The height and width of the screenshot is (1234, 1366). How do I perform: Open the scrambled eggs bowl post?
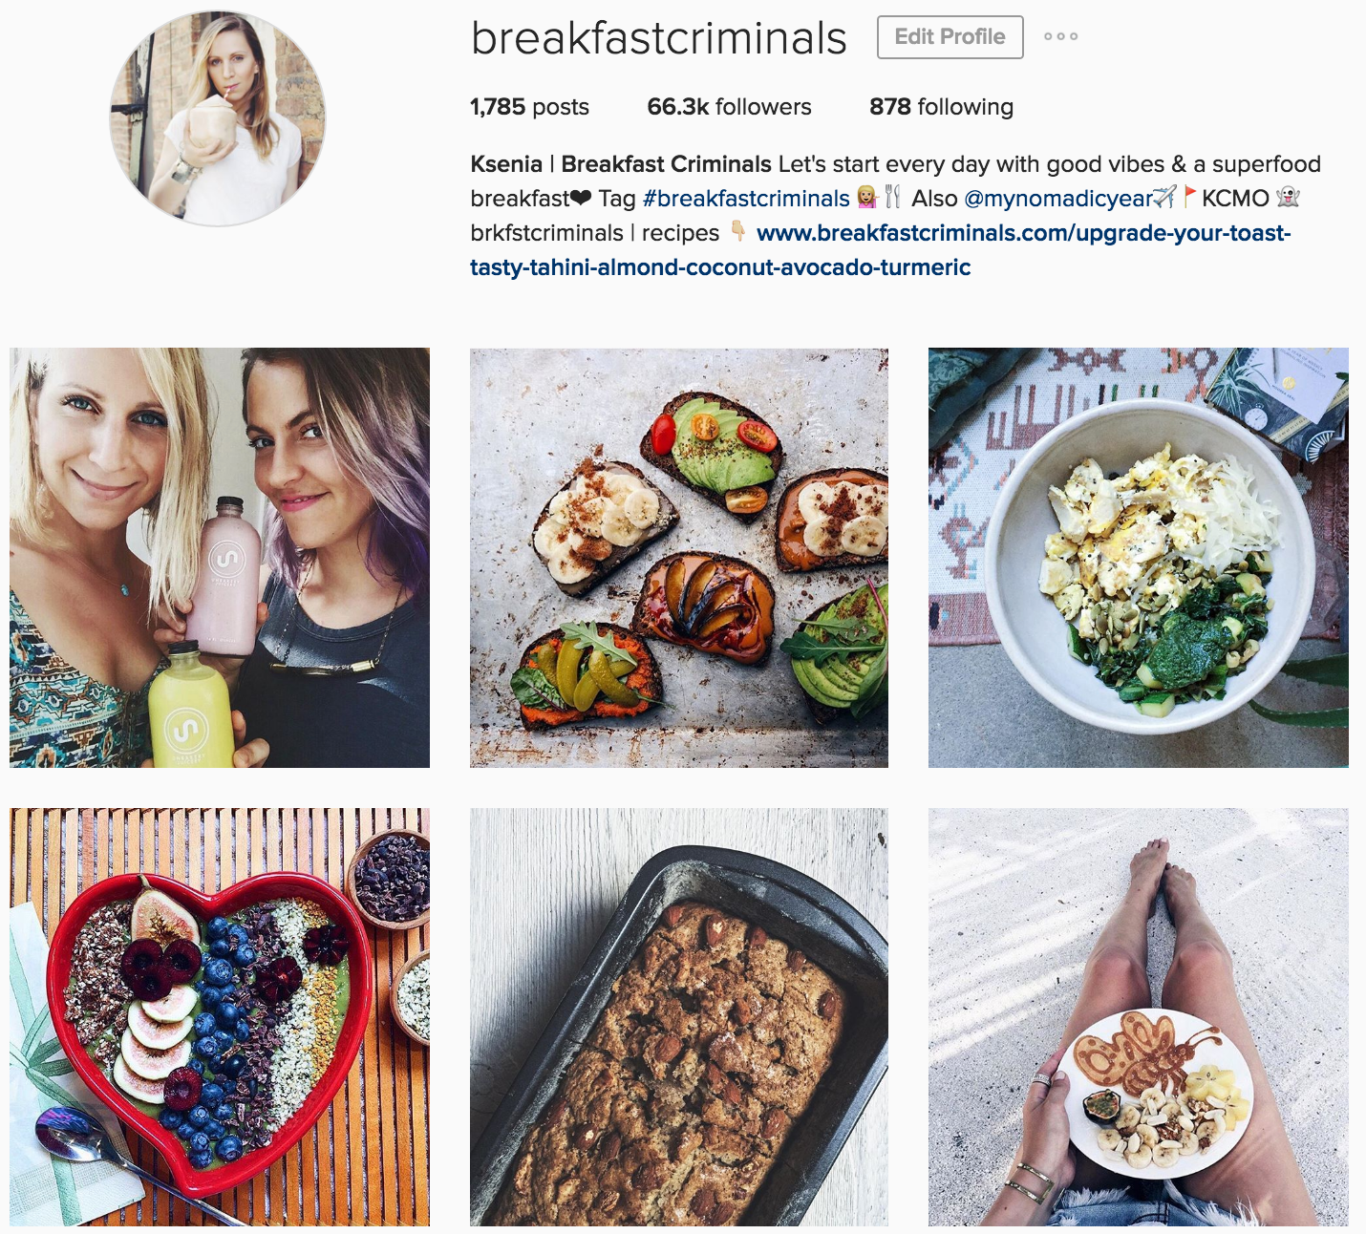tap(1139, 558)
